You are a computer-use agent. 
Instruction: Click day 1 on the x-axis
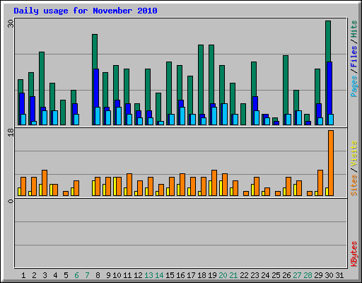[x=23, y=275]
